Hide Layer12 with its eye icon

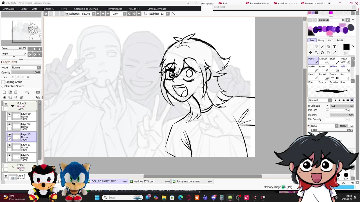[10, 125]
